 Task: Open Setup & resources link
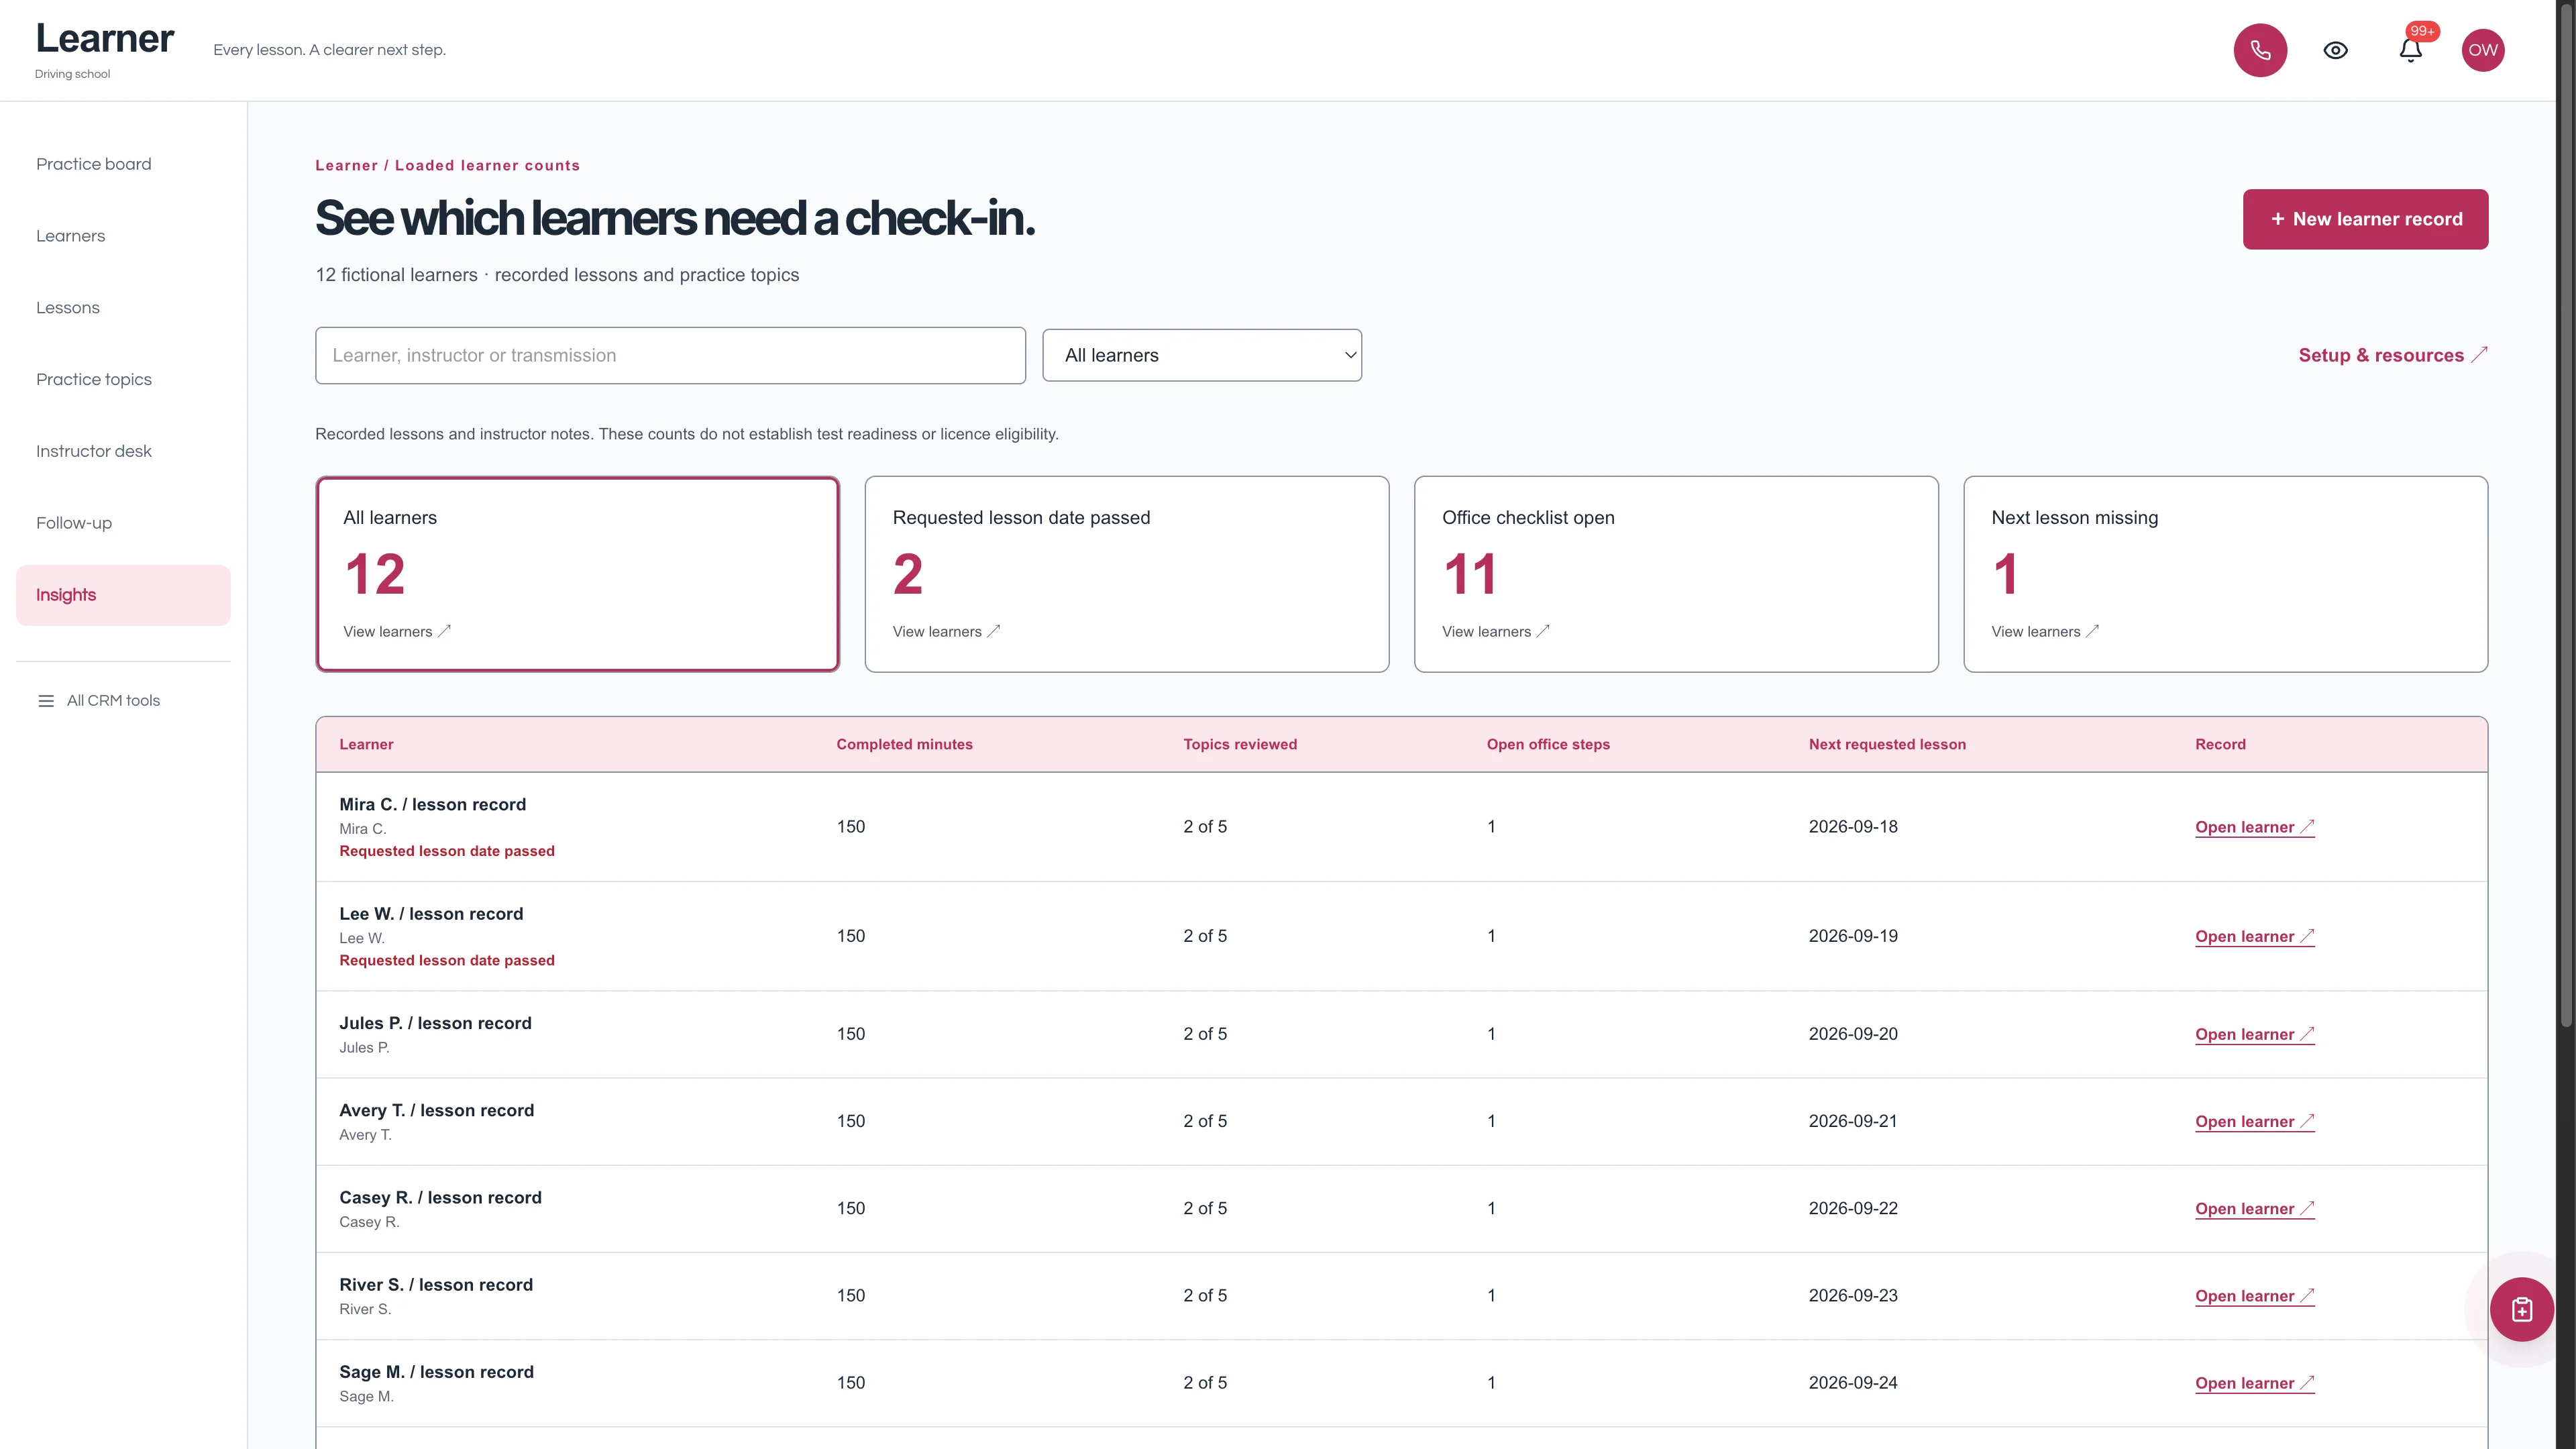2392,355
